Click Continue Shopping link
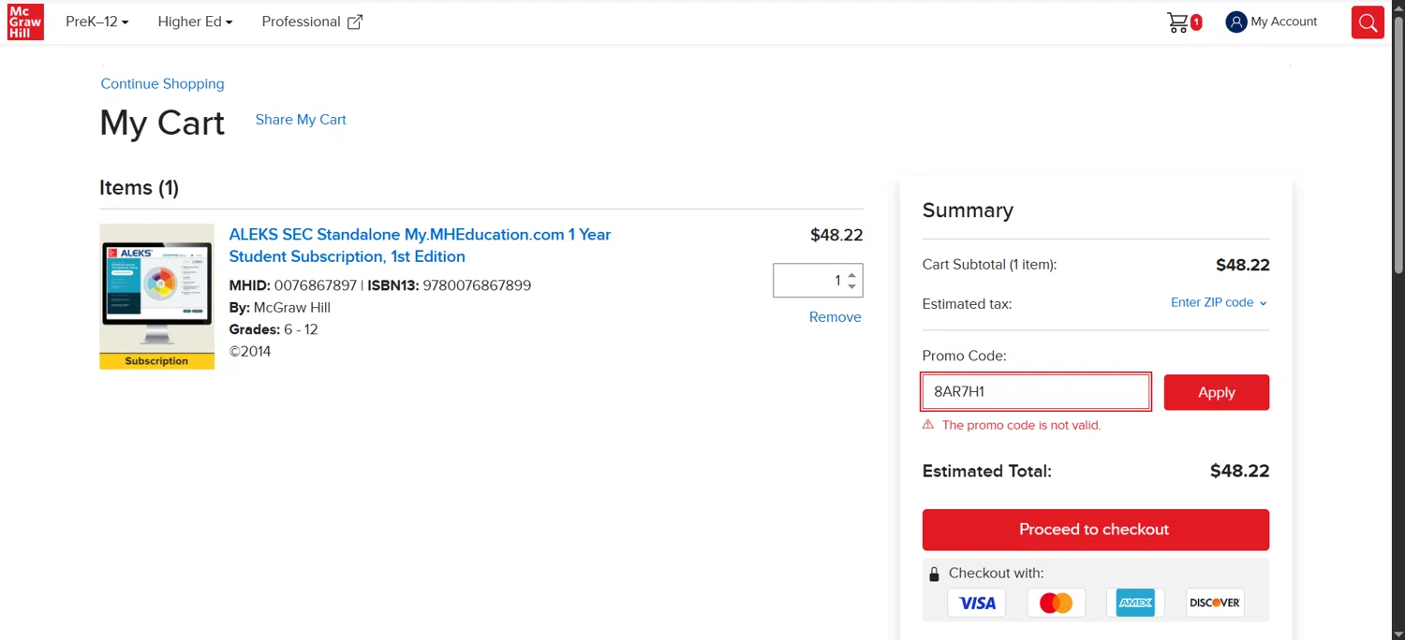1405x640 pixels. (162, 83)
